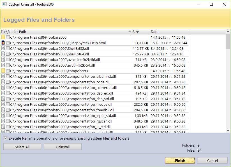Viewport: 231px width, 167px height.
Task: Select the foo_albumlist.dll checkbox
Action: pos(8,76)
